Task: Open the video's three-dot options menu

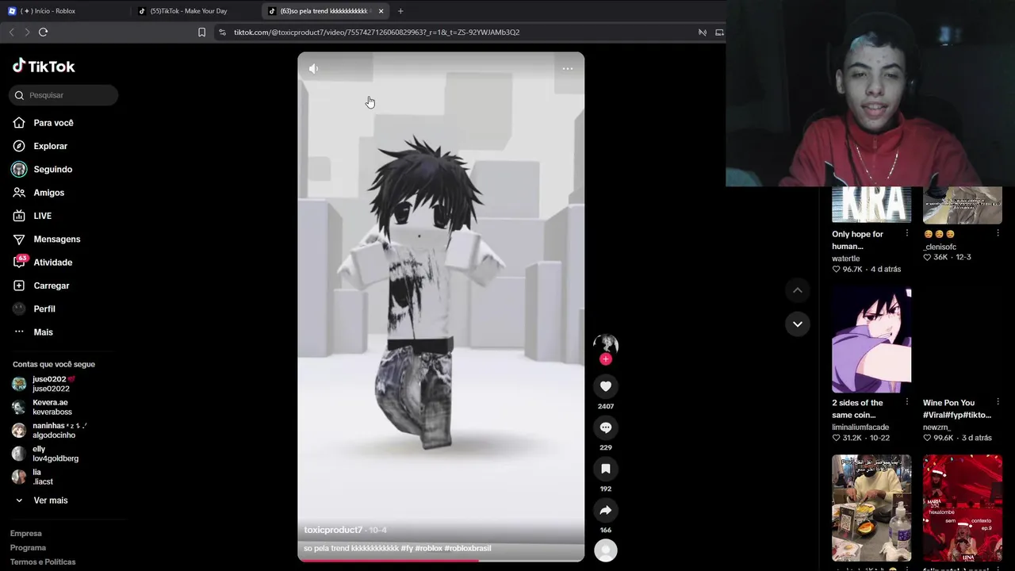Action: coord(568,69)
